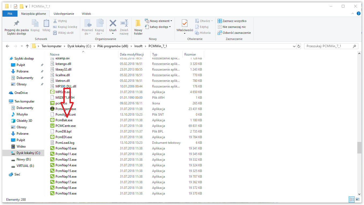Click the vertical scrollbar thumb in file list
This screenshot has height=205, width=364.
coord(359,148)
